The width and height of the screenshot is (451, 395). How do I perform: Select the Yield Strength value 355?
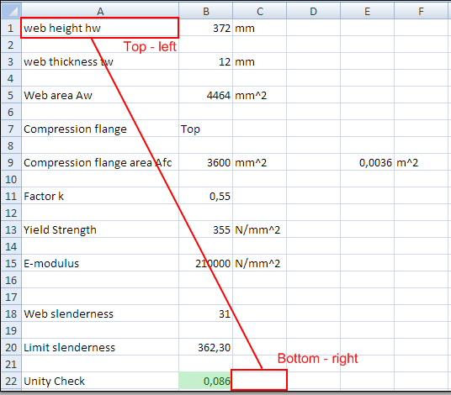pyautogui.click(x=205, y=229)
